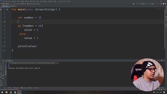Open the View menu
This screenshot has width=167, height=94.
(10, 1)
